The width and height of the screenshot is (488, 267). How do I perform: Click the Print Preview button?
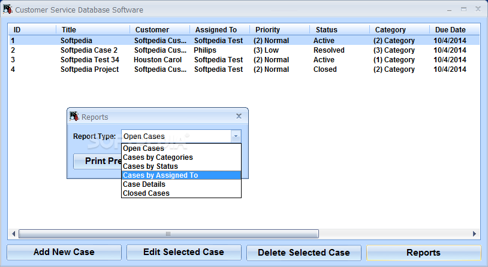[97, 161]
